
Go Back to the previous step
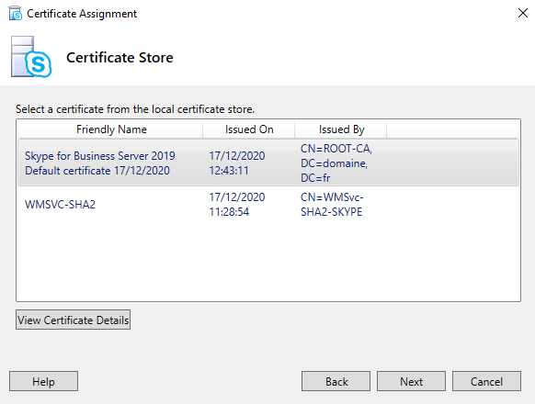click(336, 381)
